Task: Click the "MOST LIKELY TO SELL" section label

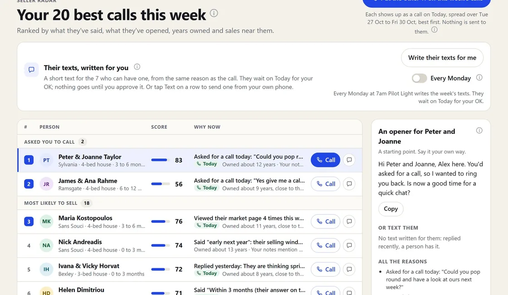Action: pos(50,203)
